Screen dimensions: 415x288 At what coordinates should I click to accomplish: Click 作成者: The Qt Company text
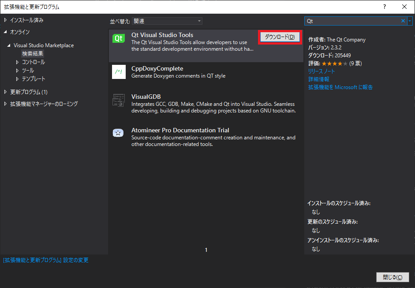coord(337,39)
